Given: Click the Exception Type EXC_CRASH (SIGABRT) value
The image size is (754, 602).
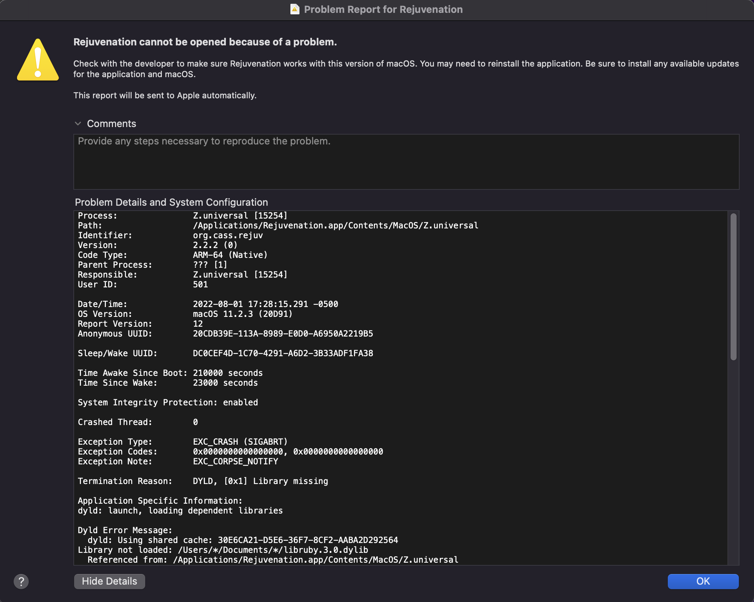Looking at the screenshot, I should click(x=240, y=442).
